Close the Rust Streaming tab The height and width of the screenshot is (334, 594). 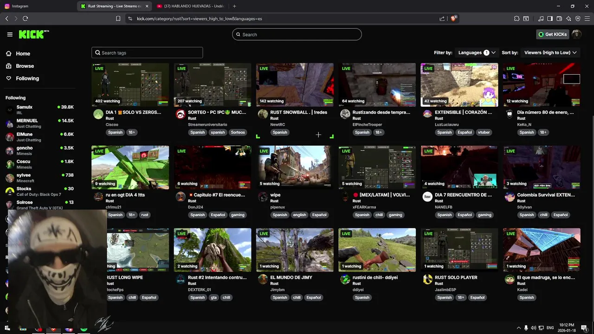click(147, 6)
